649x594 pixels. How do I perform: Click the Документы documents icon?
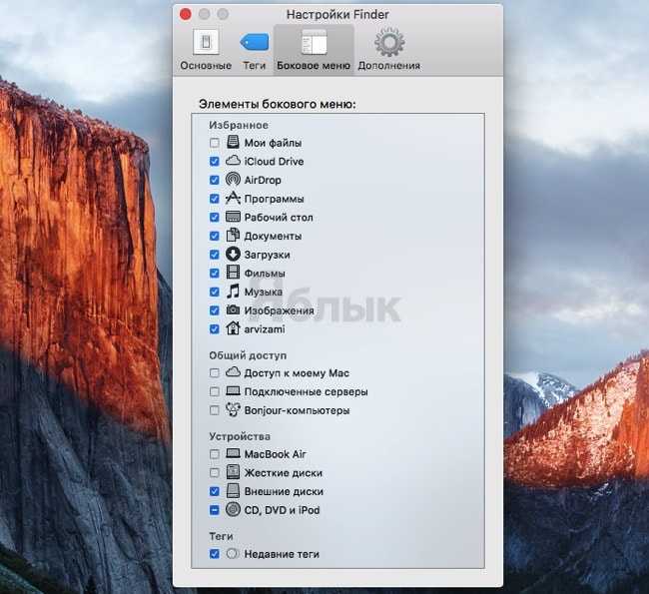click(x=233, y=236)
